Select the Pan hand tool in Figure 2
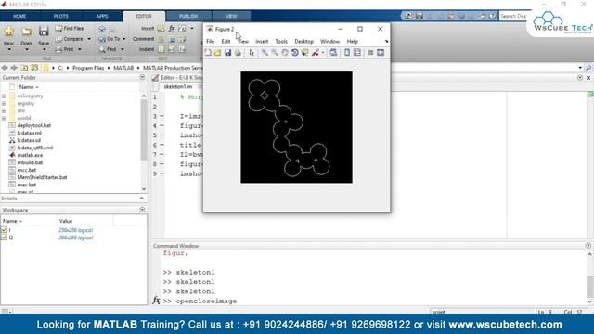 point(285,53)
